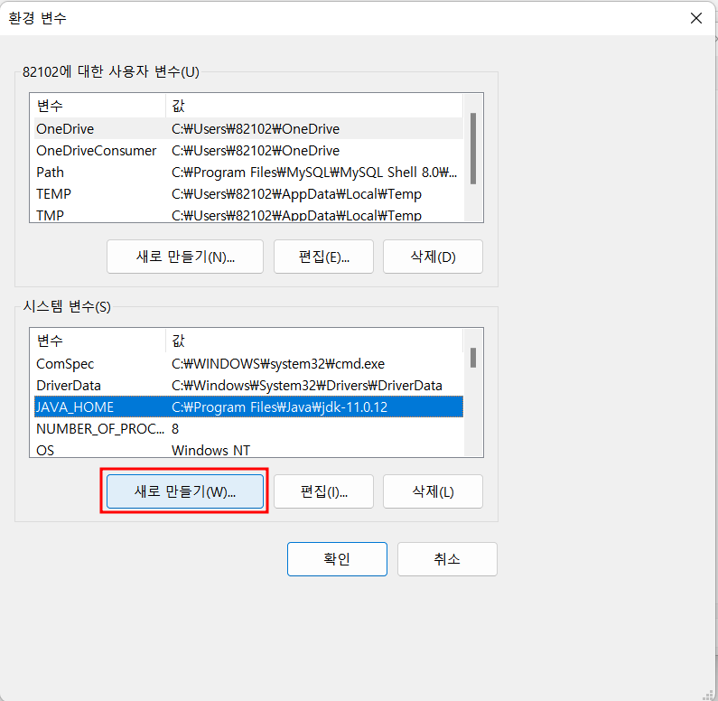This screenshot has height=701, width=718.
Task: Click the user variables list scrollbar thumb
Action: (x=473, y=148)
